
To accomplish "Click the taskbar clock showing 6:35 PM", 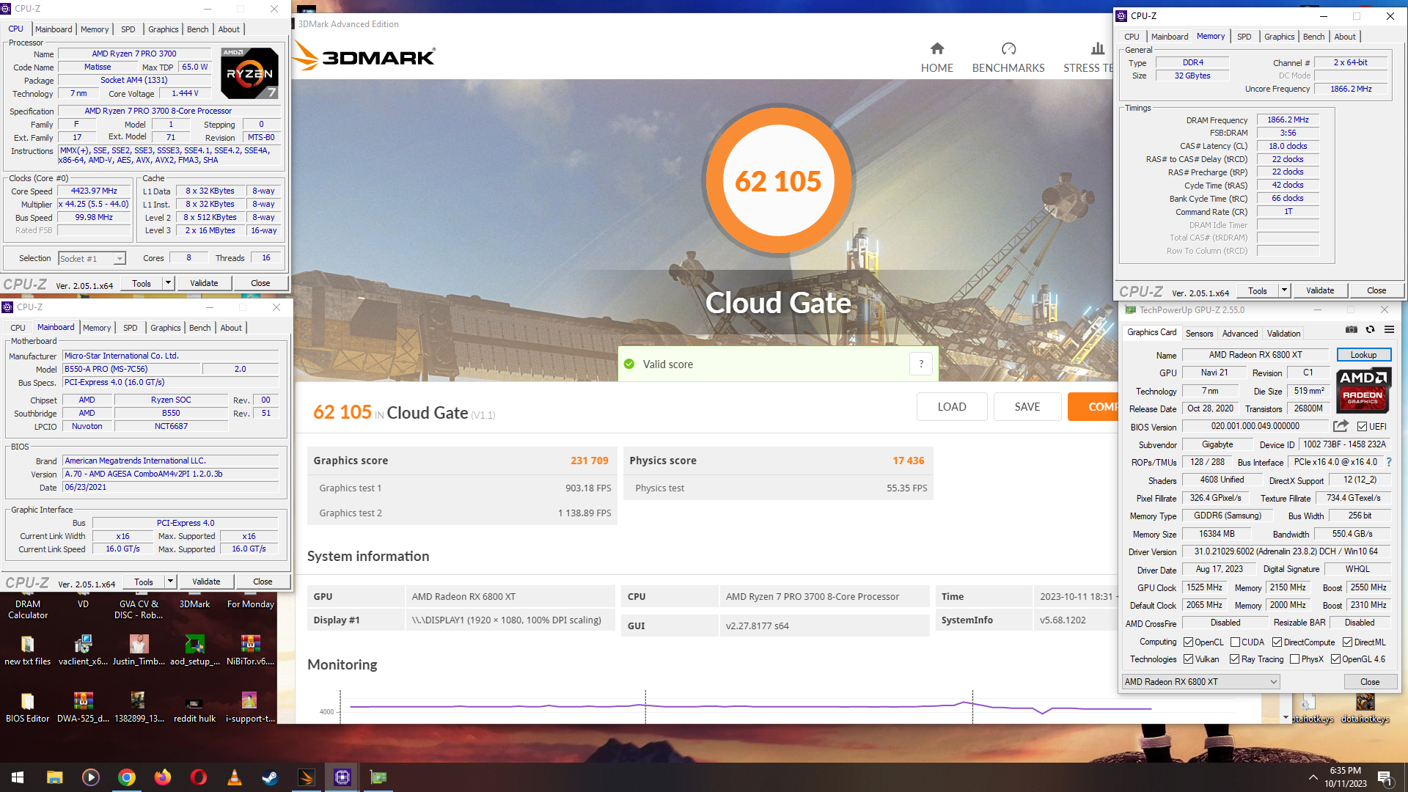I will click(x=1345, y=777).
